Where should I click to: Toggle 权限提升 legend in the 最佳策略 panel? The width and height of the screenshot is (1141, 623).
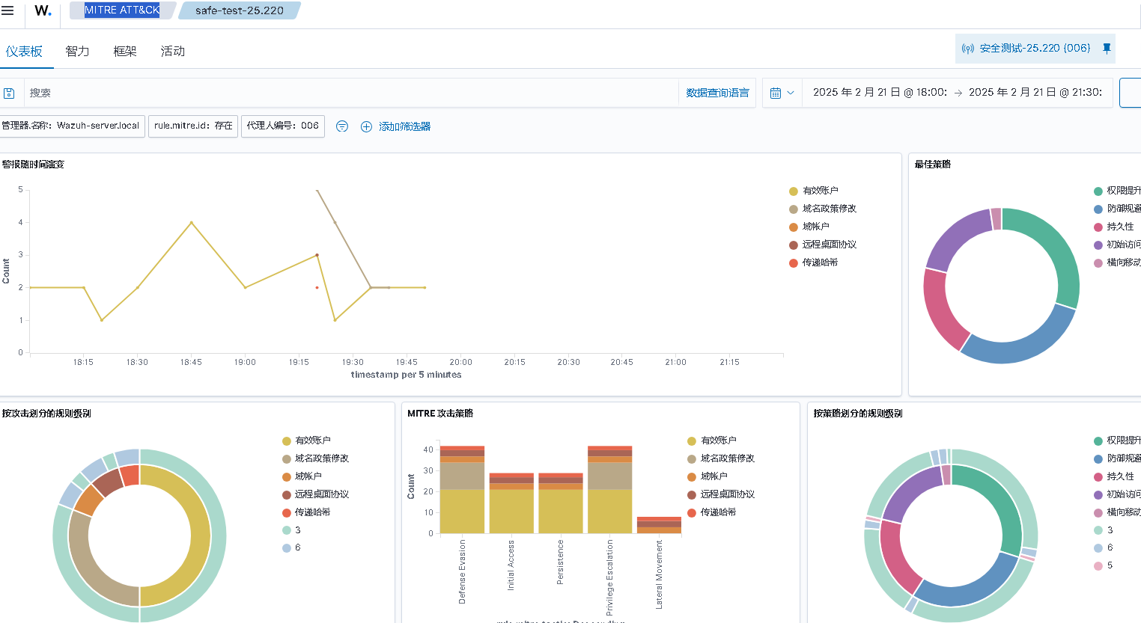[x=1122, y=191]
